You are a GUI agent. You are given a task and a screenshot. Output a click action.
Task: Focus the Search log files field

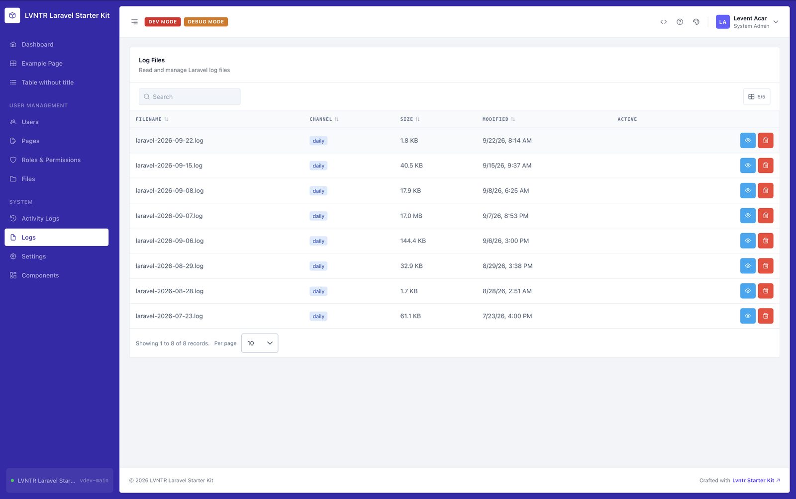[x=190, y=97]
